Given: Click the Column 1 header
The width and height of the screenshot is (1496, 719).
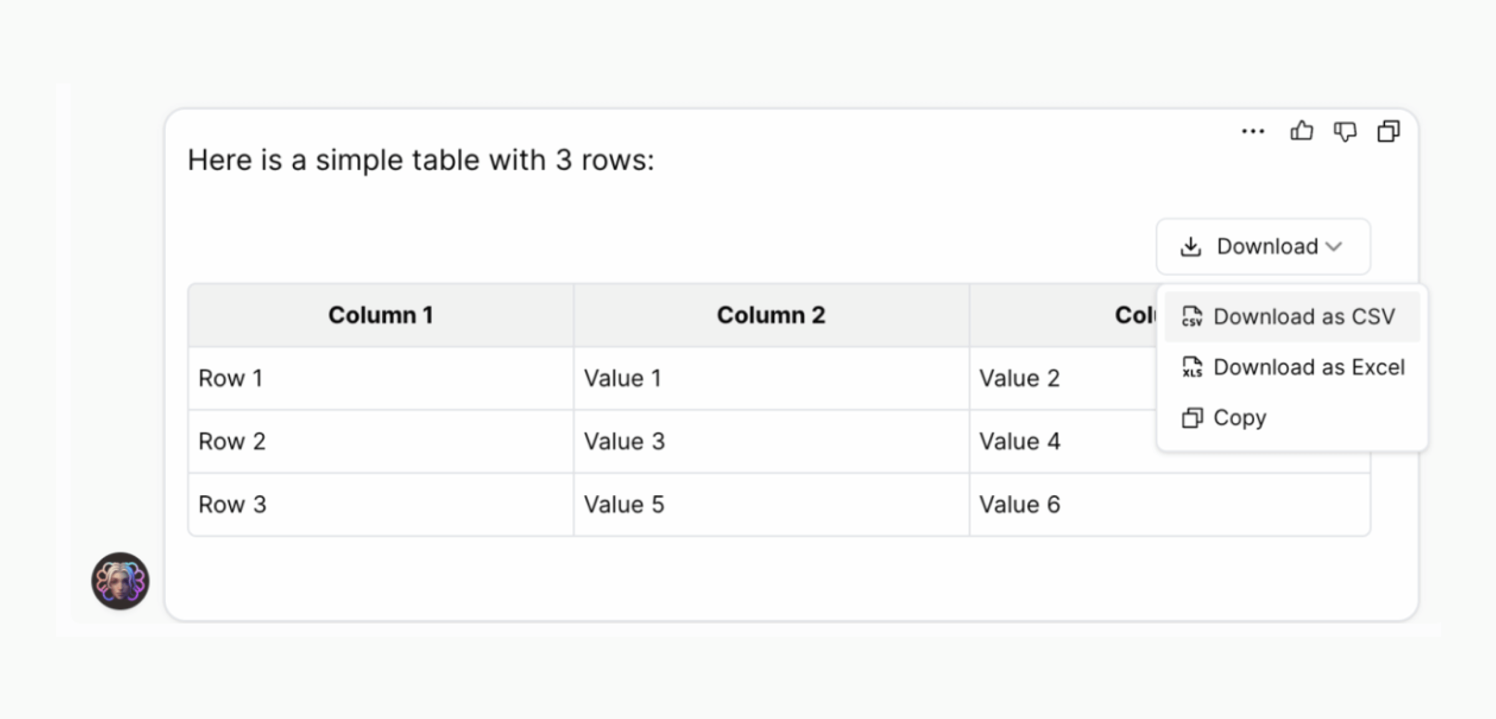Looking at the screenshot, I should click(x=381, y=315).
